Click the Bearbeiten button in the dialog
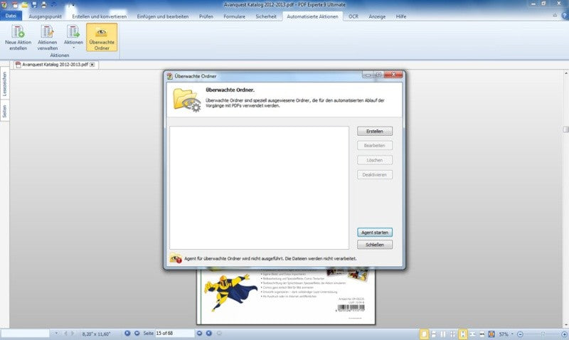 pyautogui.click(x=375, y=146)
